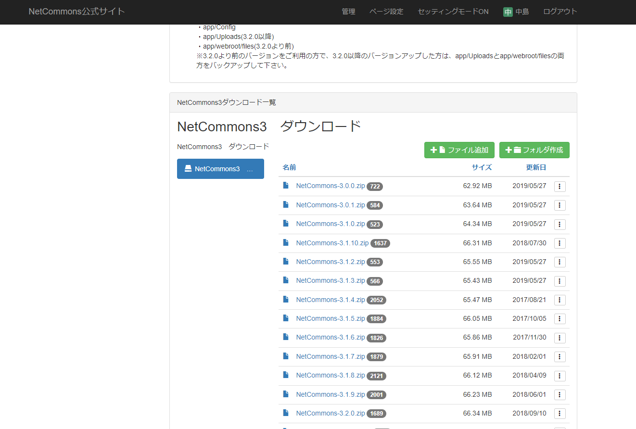
Task: Click the 1637 download count badge
Action: point(380,243)
